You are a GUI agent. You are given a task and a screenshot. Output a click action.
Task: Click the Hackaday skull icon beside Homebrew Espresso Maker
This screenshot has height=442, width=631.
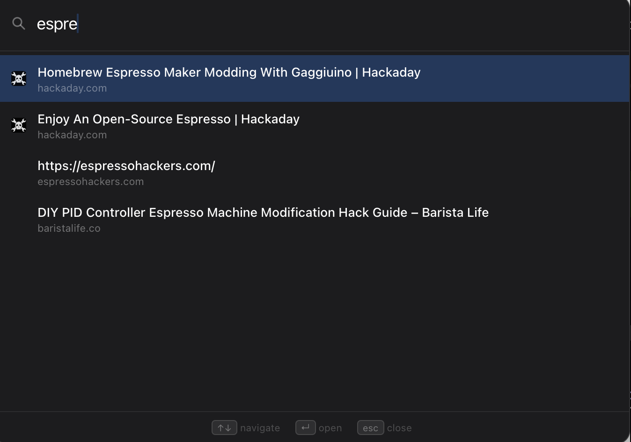(x=19, y=78)
